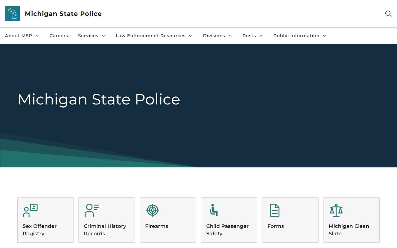
Task: Open the About MSP menu
Action: (19, 36)
